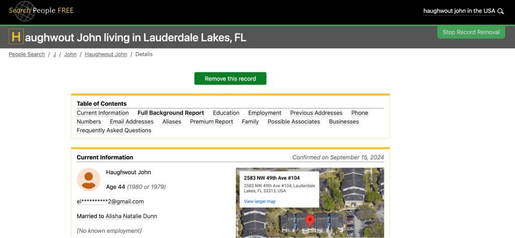Jump to Family section
Image resolution: width=515 pixels, height=238 pixels.
coord(250,122)
